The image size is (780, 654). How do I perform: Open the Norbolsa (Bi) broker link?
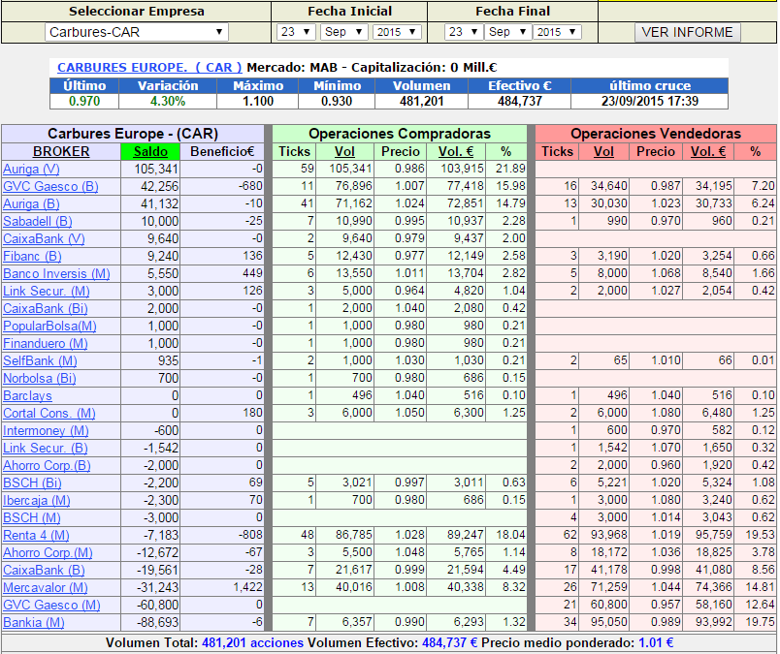pos(40,379)
